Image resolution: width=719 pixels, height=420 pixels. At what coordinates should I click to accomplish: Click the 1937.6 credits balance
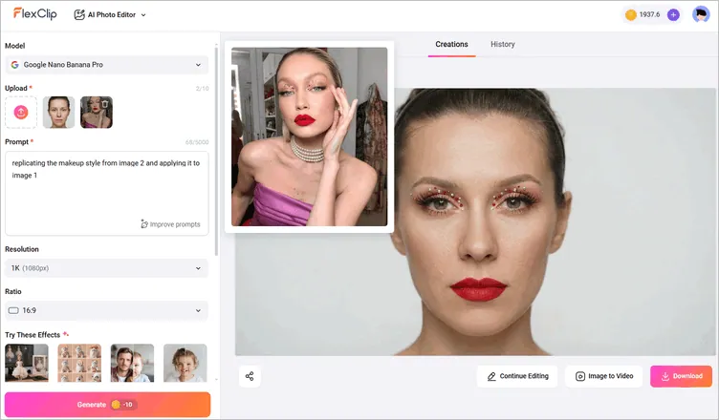click(x=649, y=14)
